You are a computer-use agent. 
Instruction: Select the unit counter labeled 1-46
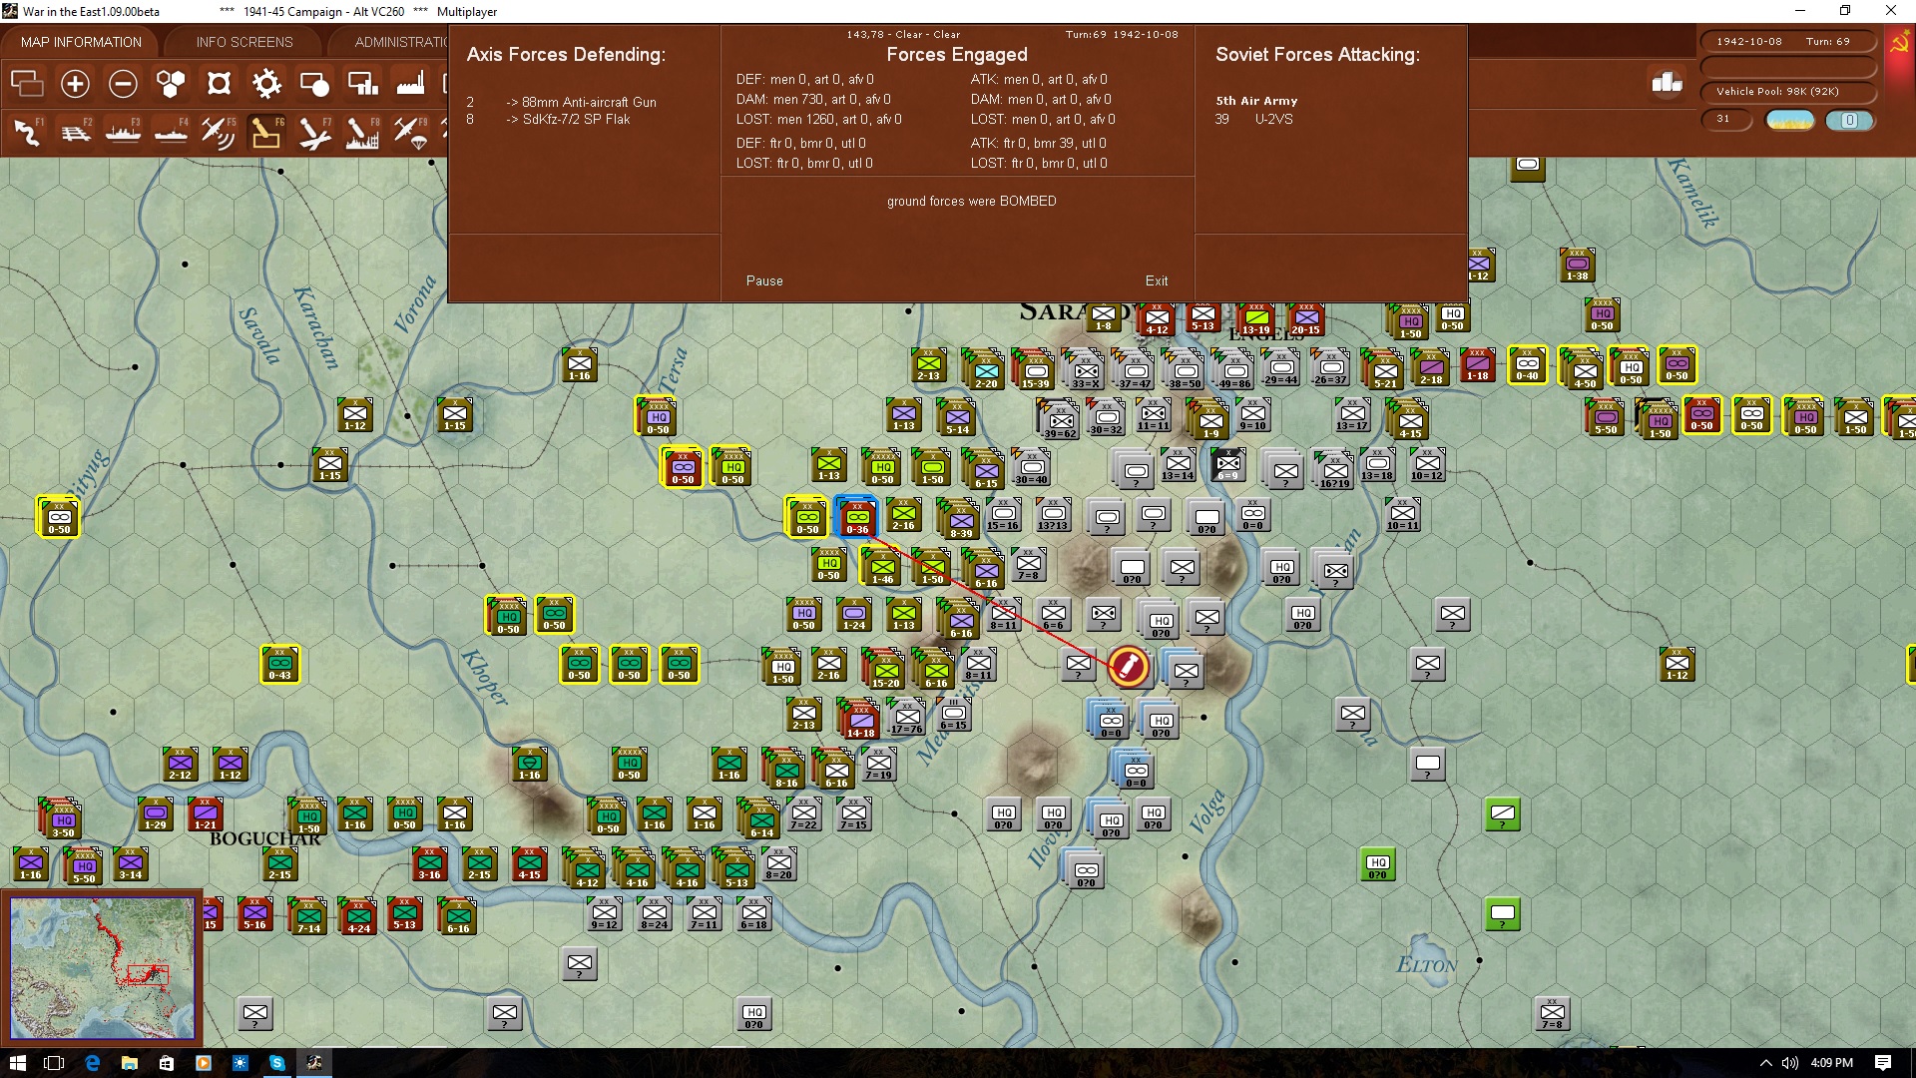[x=882, y=567]
